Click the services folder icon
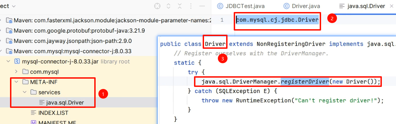This screenshot has width=396, height=124. coord(33,92)
